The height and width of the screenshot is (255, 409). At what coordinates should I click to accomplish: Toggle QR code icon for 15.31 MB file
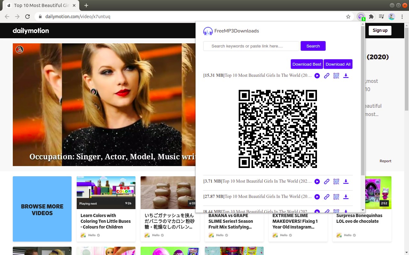[x=336, y=76]
